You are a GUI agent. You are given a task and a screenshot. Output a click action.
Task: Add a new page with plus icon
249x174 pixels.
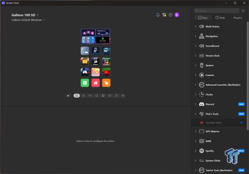point(123,96)
